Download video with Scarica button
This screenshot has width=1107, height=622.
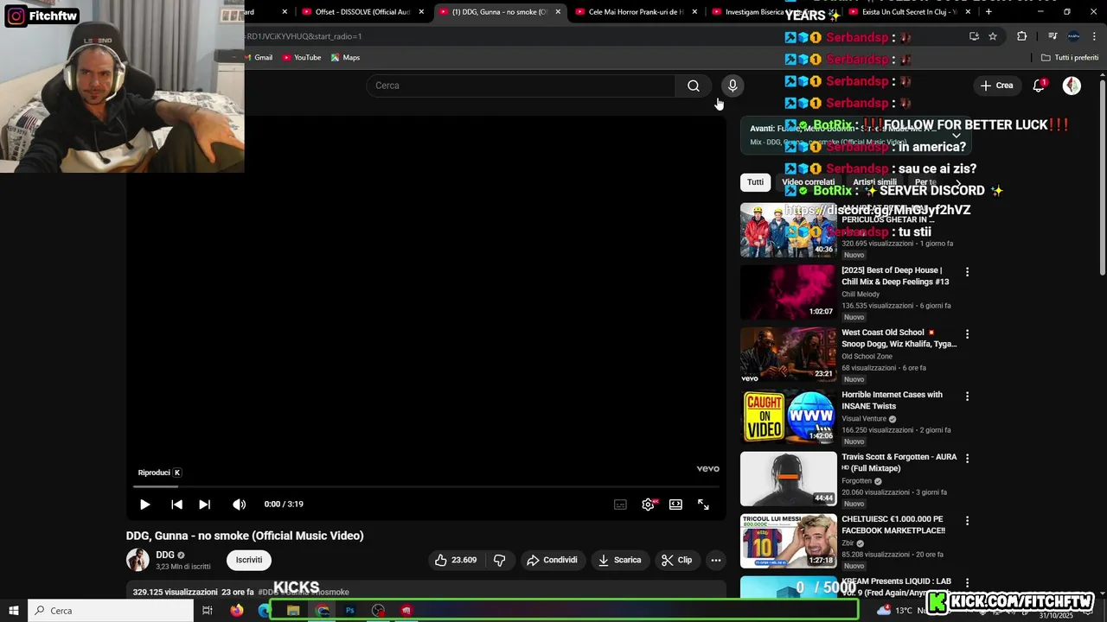tap(619, 560)
